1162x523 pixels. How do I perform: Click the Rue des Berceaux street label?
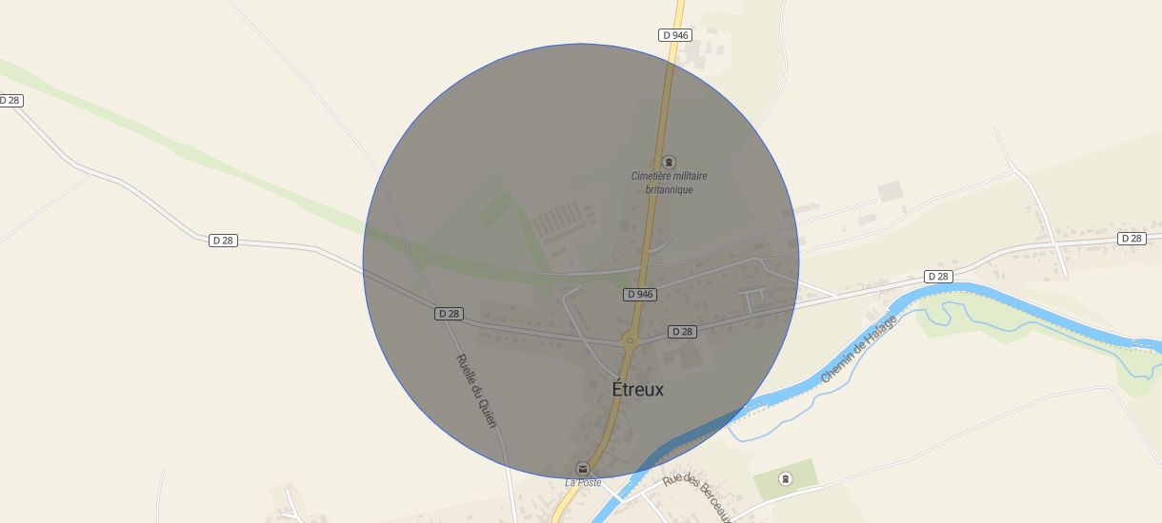698,495
